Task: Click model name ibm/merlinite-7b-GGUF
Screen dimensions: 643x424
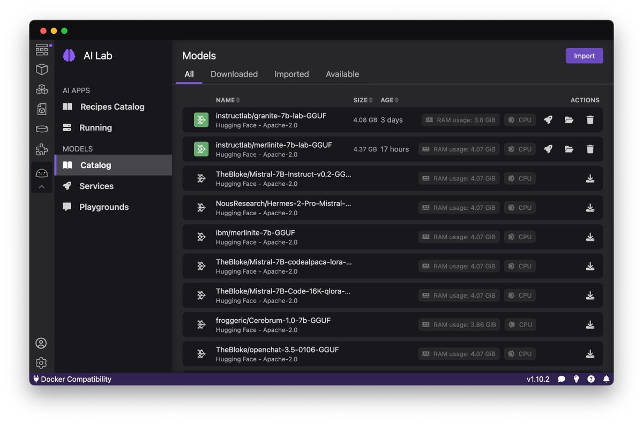Action: pyautogui.click(x=256, y=233)
